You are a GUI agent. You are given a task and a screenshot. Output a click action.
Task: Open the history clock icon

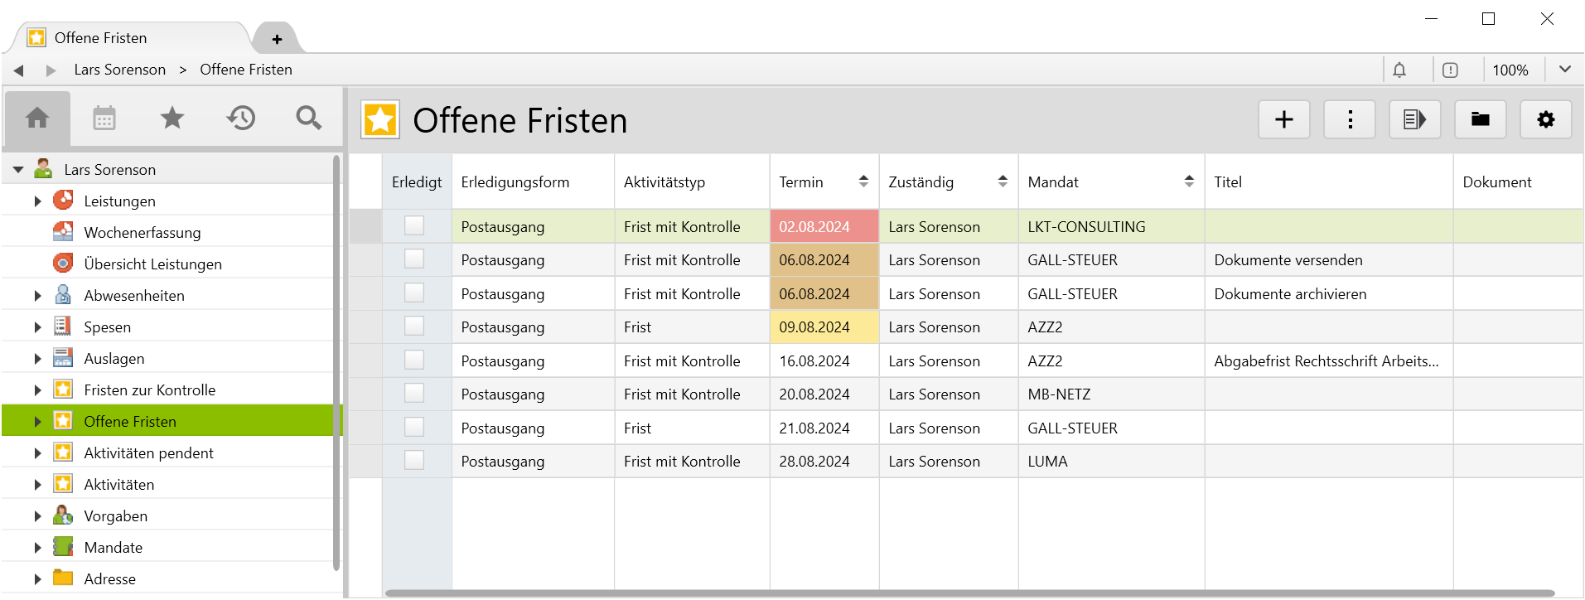(x=241, y=119)
